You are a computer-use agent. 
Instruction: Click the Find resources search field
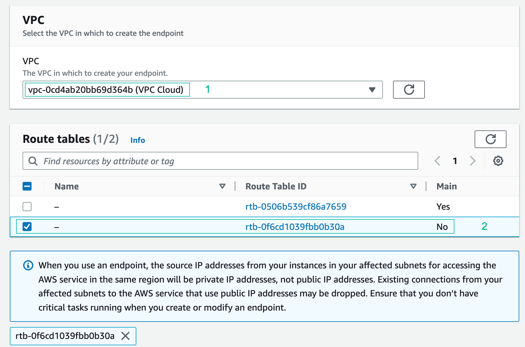(x=226, y=161)
